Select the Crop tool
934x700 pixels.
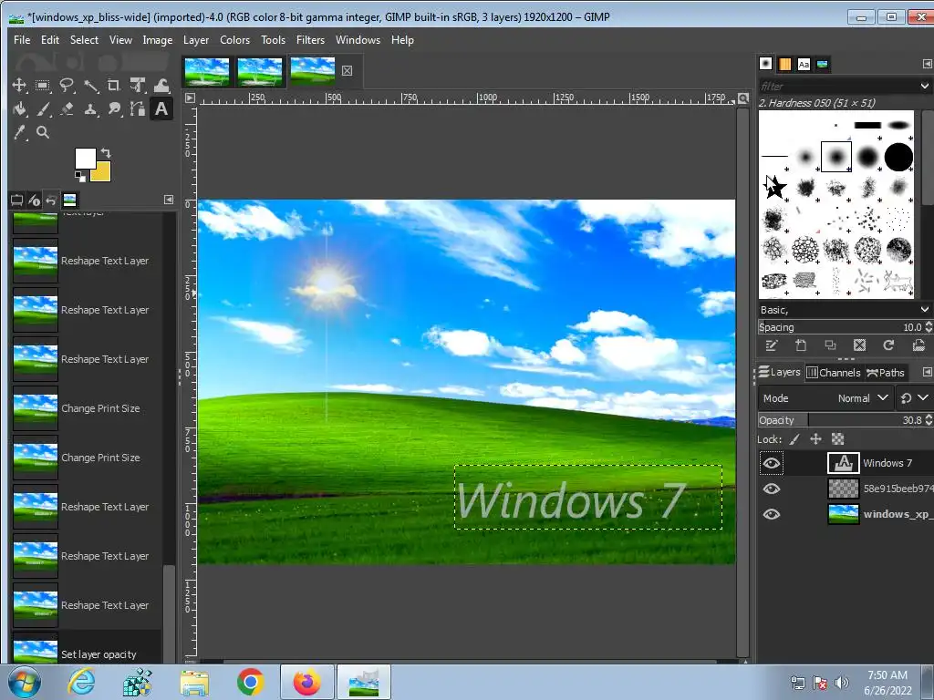point(114,85)
